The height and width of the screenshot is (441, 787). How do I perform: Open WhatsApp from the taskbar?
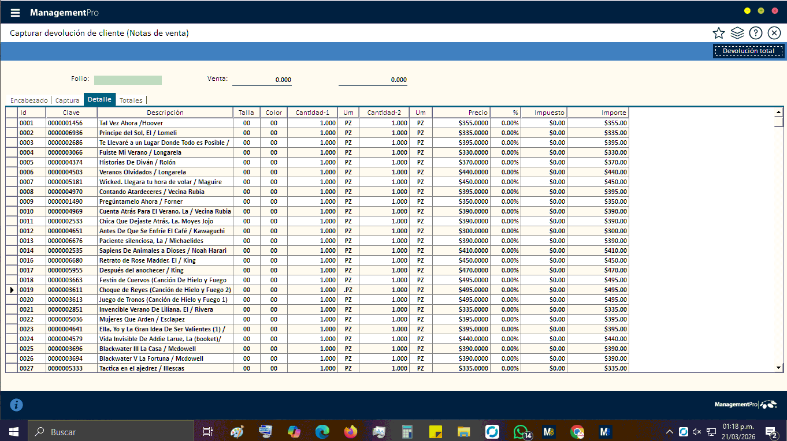pos(521,431)
